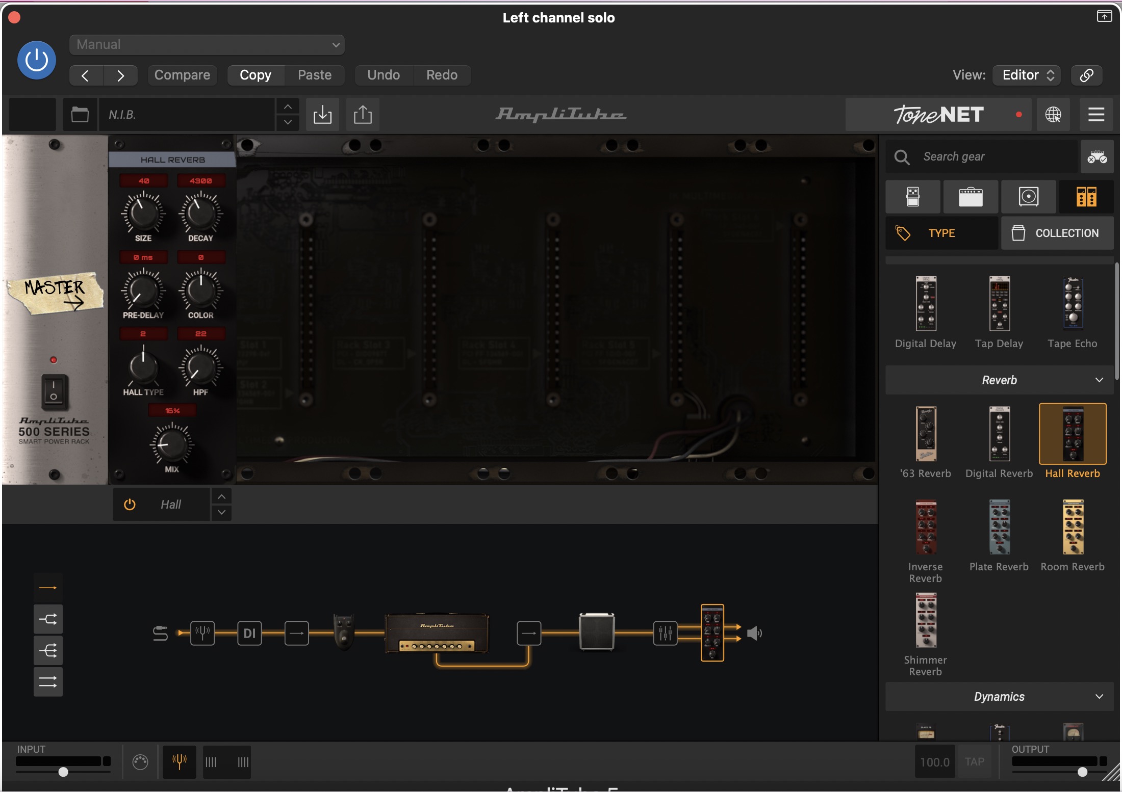The width and height of the screenshot is (1122, 792).
Task: Toggle the Hall rack slot power button
Action: click(x=130, y=505)
